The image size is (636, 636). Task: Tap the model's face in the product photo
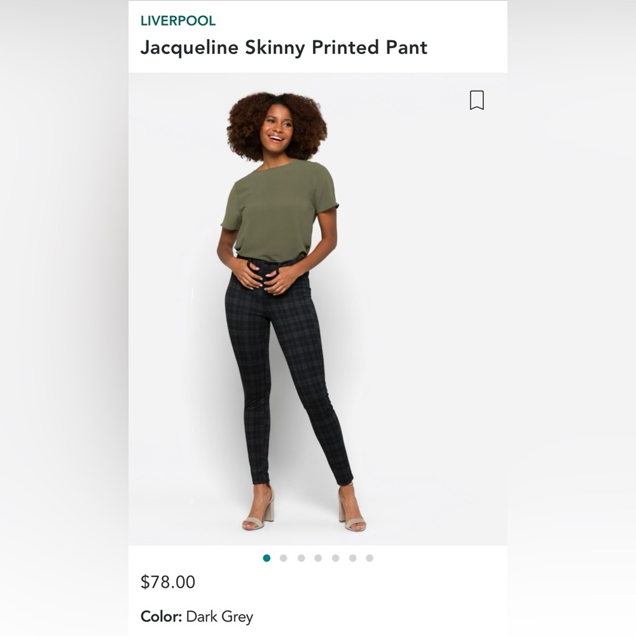[277, 127]
